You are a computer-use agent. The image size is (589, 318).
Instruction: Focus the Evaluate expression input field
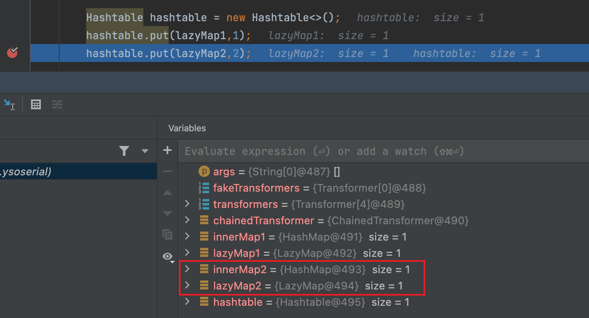point(383,151)
